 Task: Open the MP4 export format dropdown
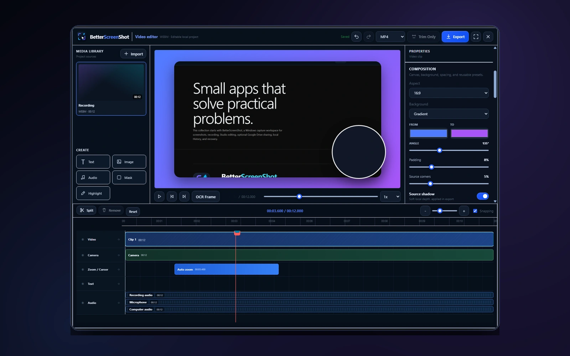coord(390,37)
